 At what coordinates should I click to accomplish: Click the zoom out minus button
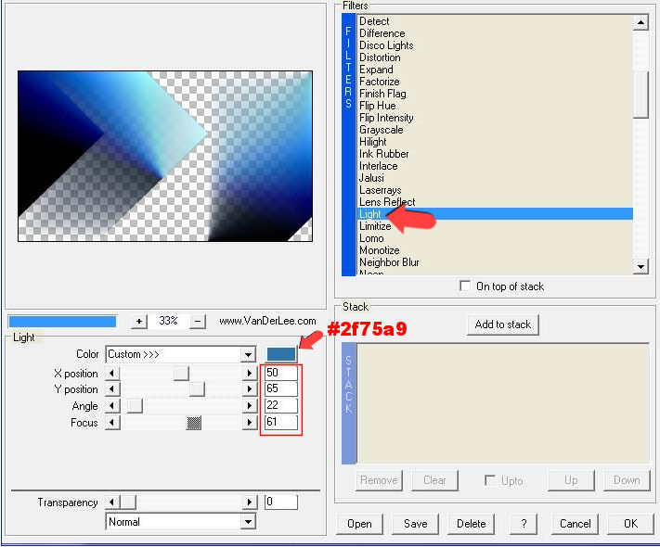tap(198, 321)
